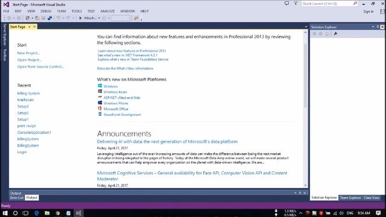Click the New Project... link

pos(28,53)
